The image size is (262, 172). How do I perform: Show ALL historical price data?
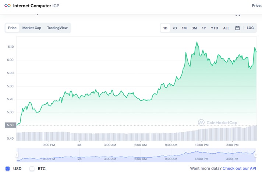(226, 28)
